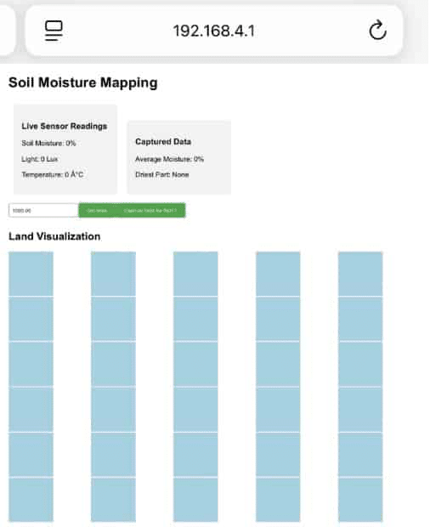Select the bottom cell of the fifth land column
The height and width of the screenshot is (527, 430).
pos(360,500)
